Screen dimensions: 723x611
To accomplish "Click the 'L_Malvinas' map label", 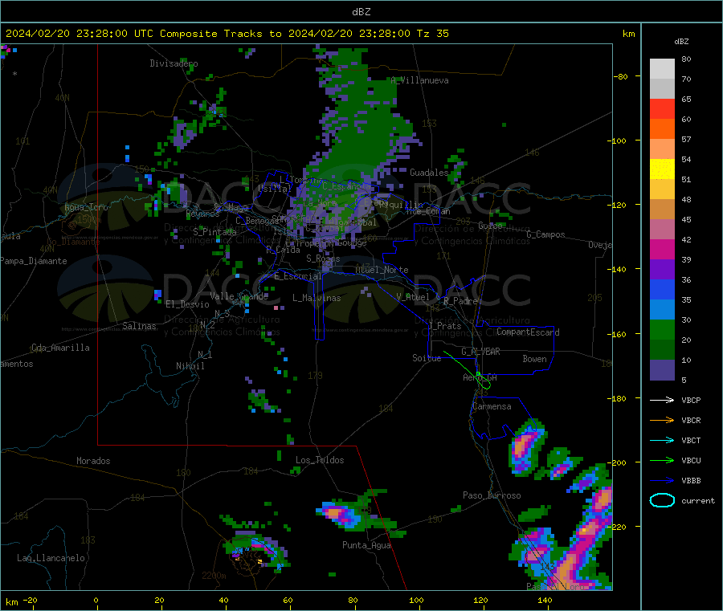I will click(x=317, y=298).
